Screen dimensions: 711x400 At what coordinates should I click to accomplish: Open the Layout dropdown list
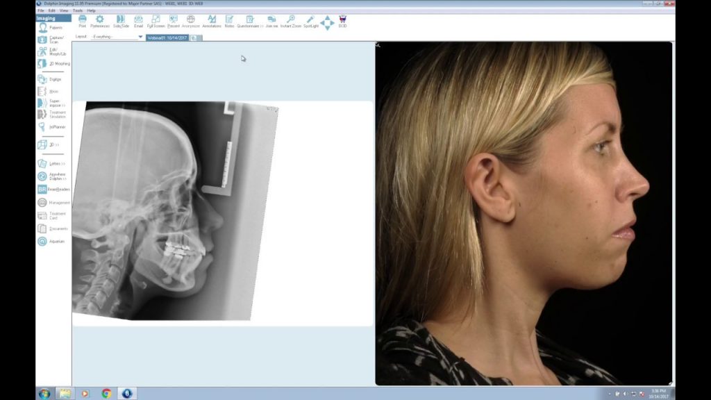pyautogui.click(x=140, y=37)
